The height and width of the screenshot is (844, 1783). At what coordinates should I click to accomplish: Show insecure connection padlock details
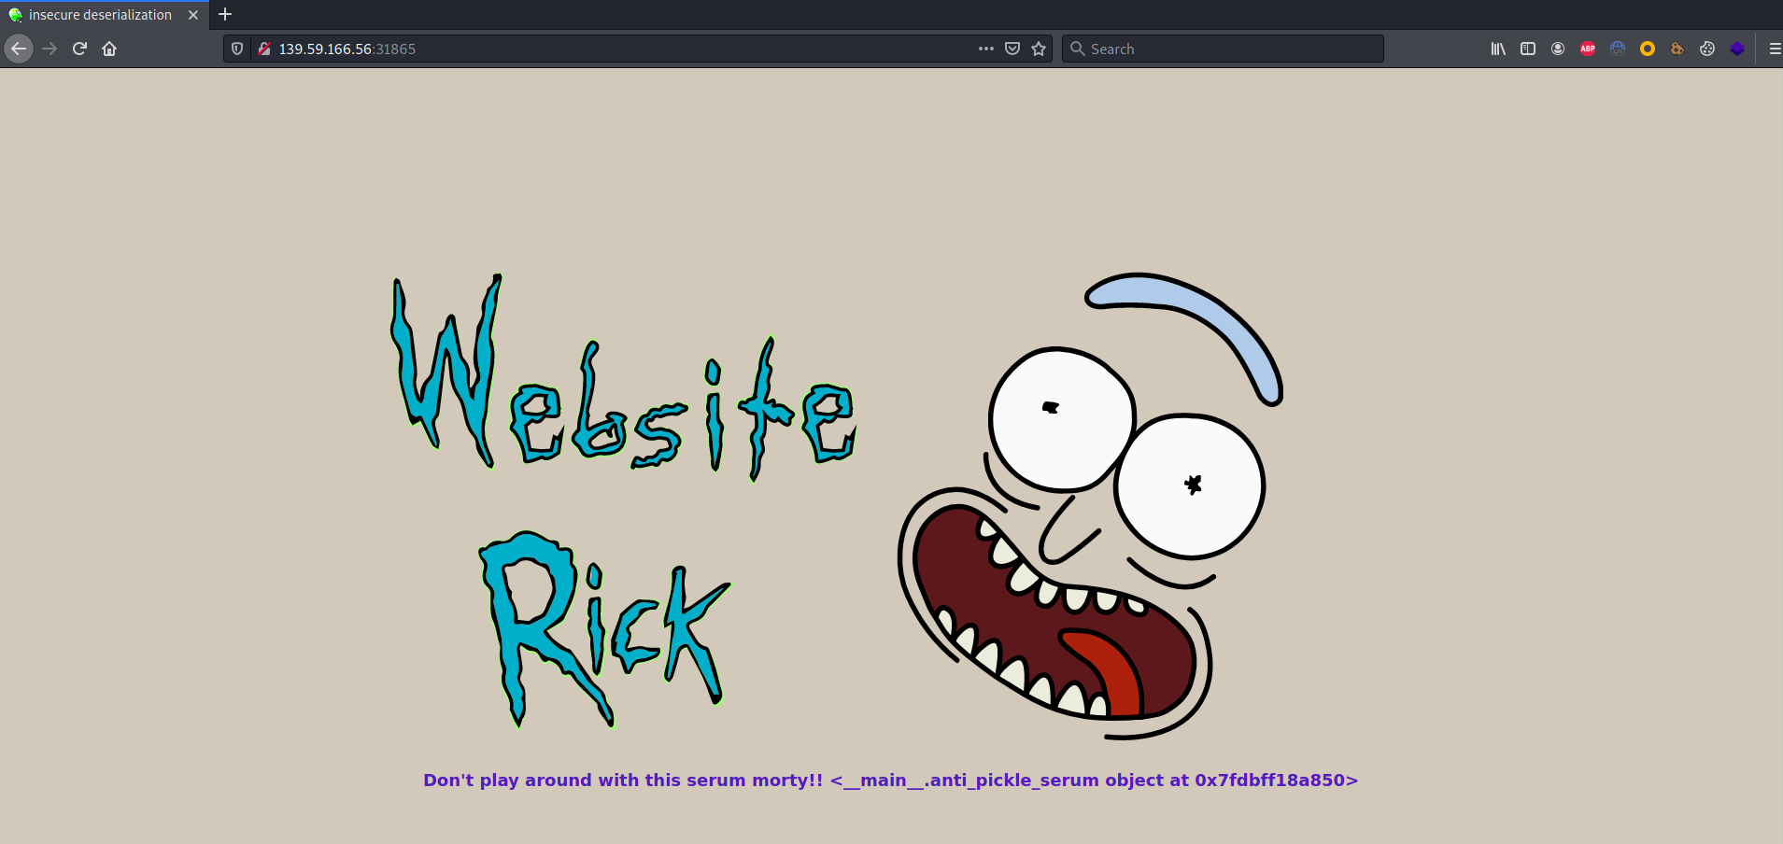[264, 49]
